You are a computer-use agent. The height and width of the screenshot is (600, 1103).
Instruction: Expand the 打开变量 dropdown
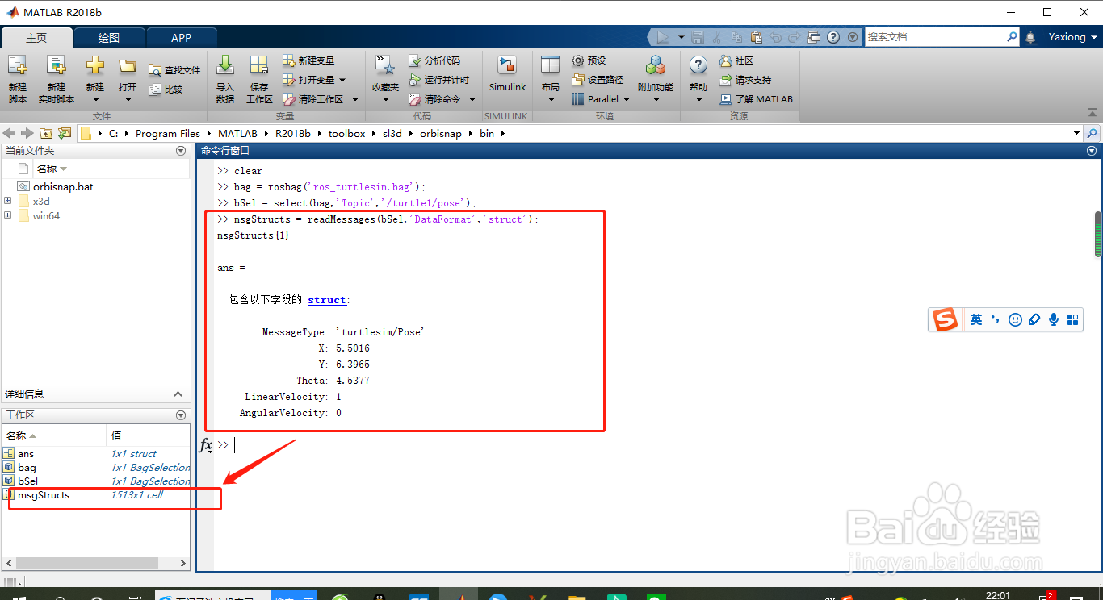[x=342, y=80]
